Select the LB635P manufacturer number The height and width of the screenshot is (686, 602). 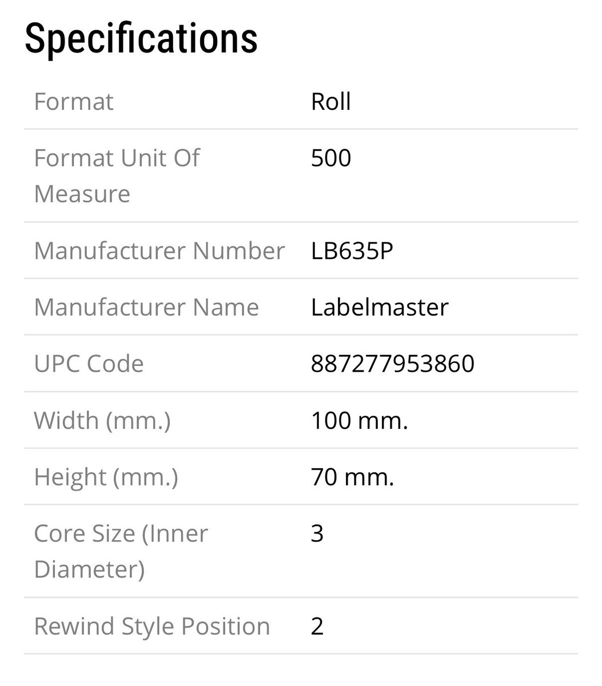pos(352,250)
